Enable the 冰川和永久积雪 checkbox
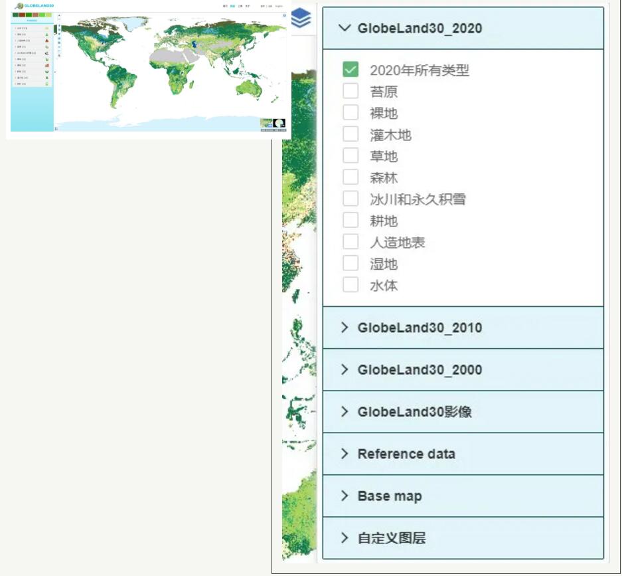This screenshot has height=576, width=622. (350, 199)
